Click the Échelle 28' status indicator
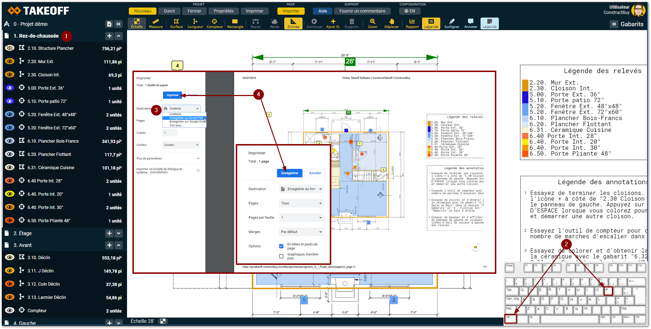Image resolution: width=651 pixels, height=329 pixels. 142,321
